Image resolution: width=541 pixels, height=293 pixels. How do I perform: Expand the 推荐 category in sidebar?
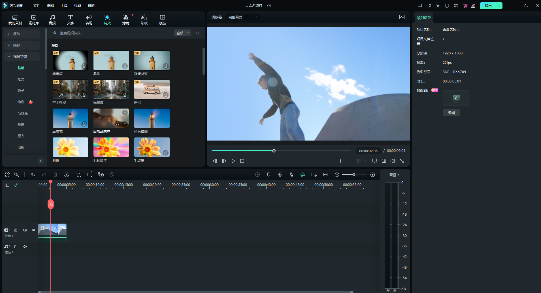[x=17, y=45]
